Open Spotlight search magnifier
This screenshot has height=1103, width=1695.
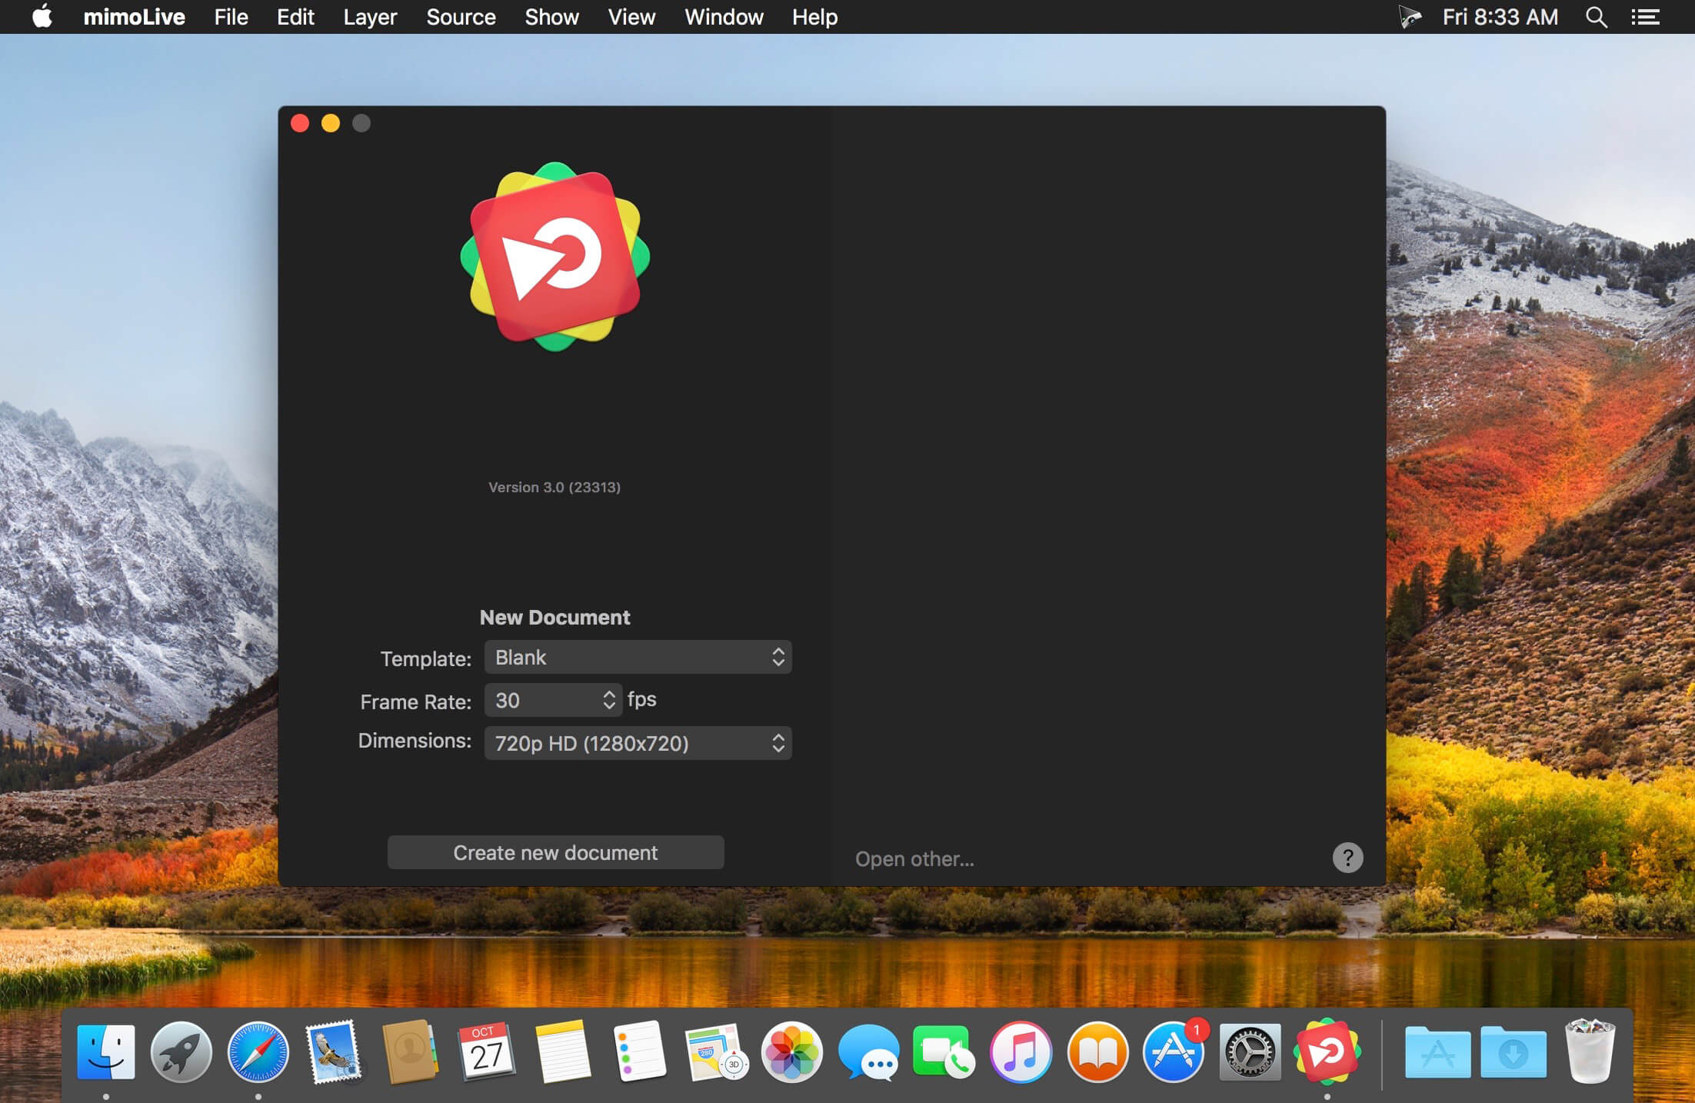1597,17
